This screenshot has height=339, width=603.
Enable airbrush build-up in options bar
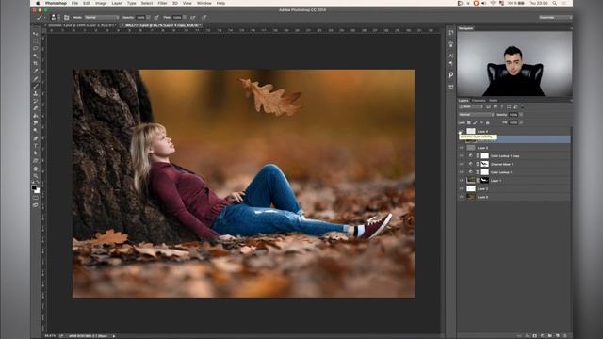pyautogui.click(x=193, y=17)
